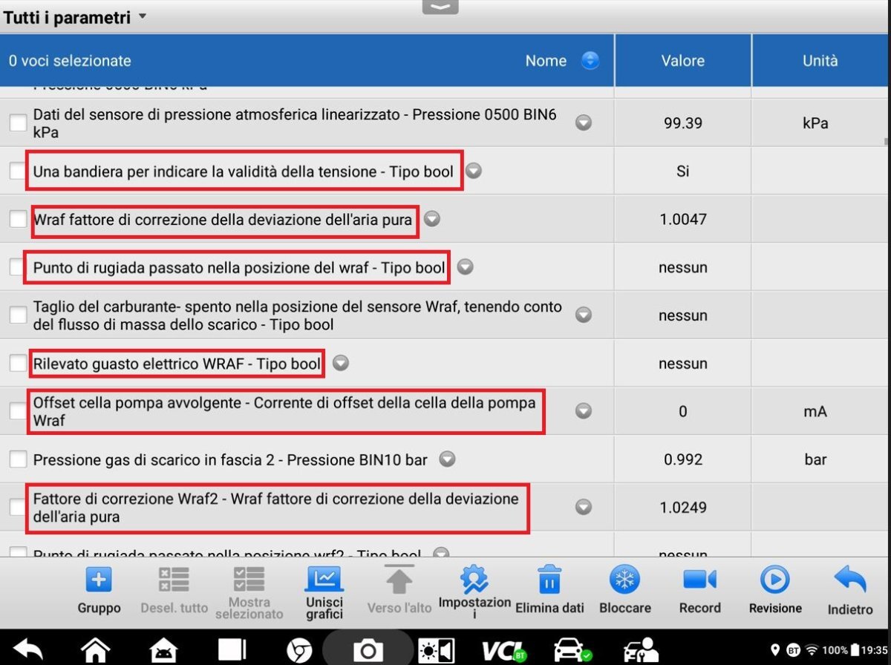The height and width of the screenshot is (665, 891).
Task: Select checkbox for Pressione gas di scarico
Action: point(18,459)
